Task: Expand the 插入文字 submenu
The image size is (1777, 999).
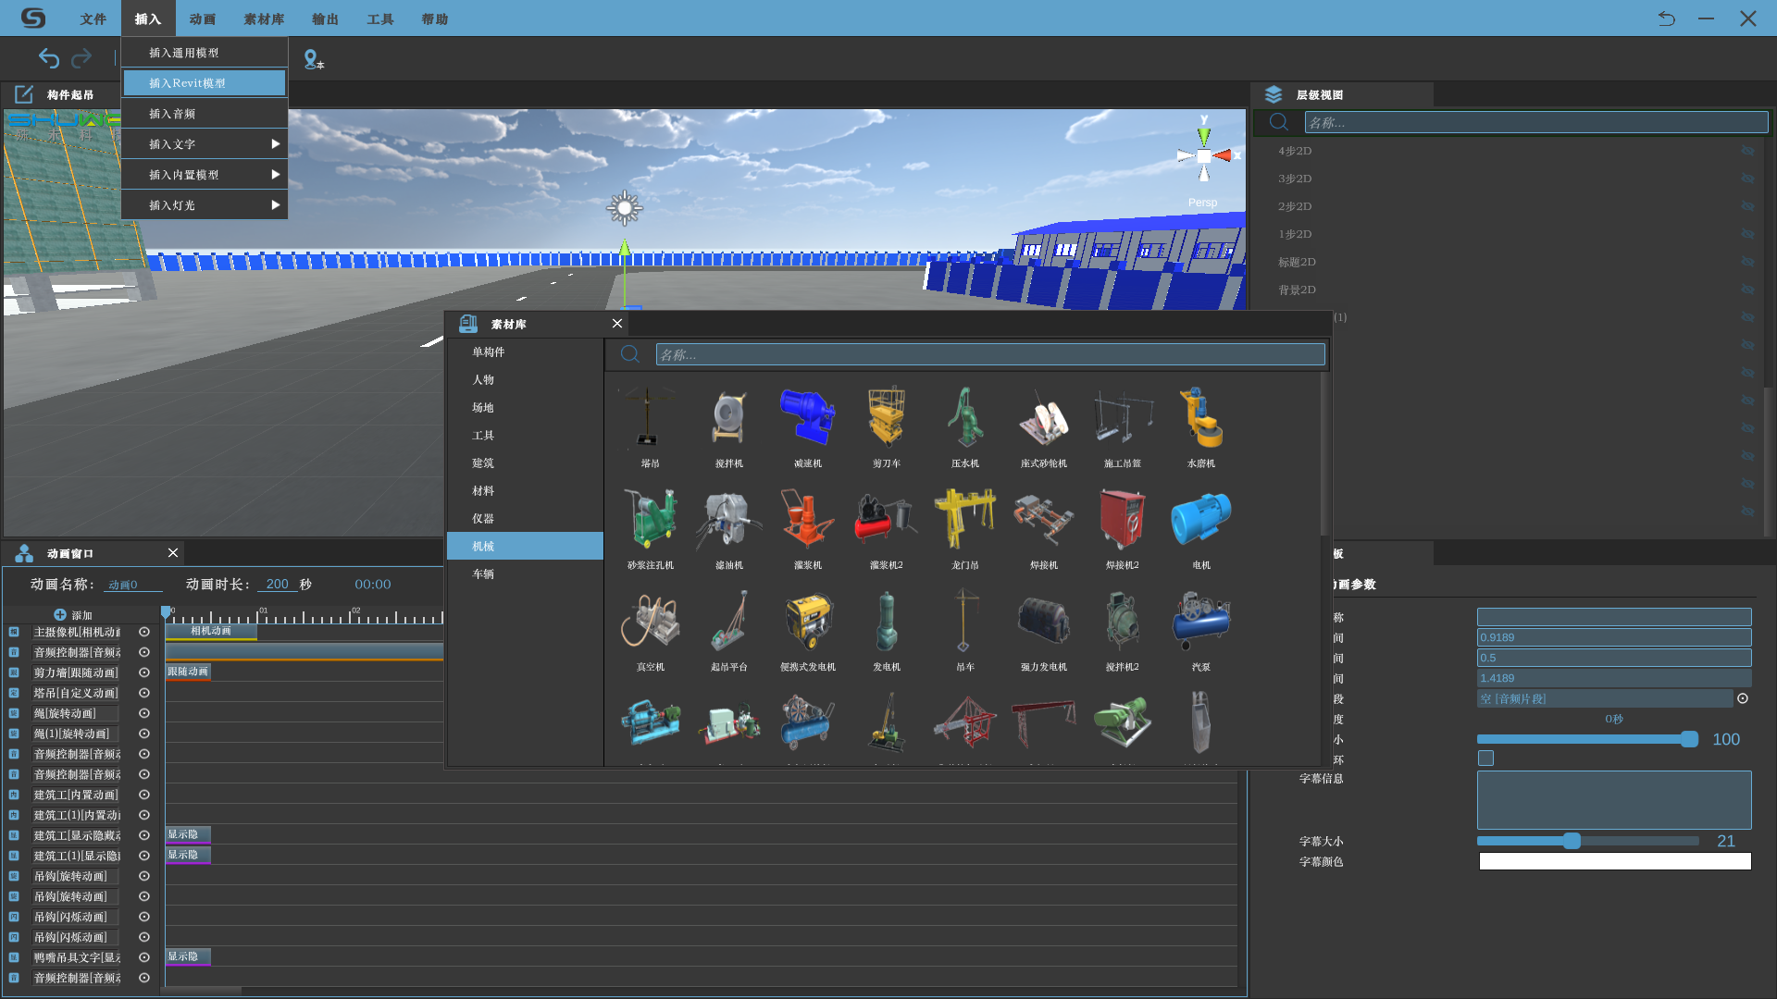Action: coord(204,144)
